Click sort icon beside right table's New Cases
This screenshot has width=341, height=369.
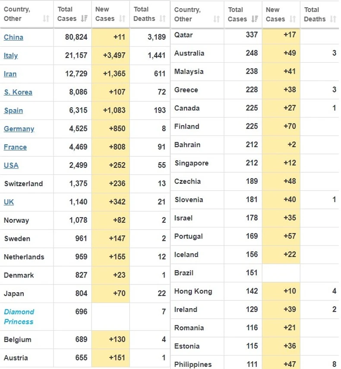[x=293, y=19]
